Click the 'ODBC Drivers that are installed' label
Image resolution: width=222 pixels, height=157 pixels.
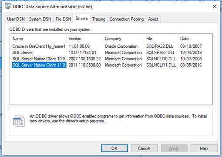pyautogui.click(x=50, y=29)
